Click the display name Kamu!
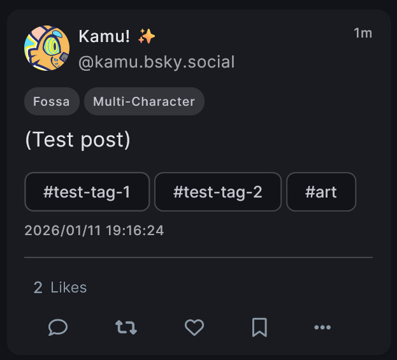 point(105,36)
